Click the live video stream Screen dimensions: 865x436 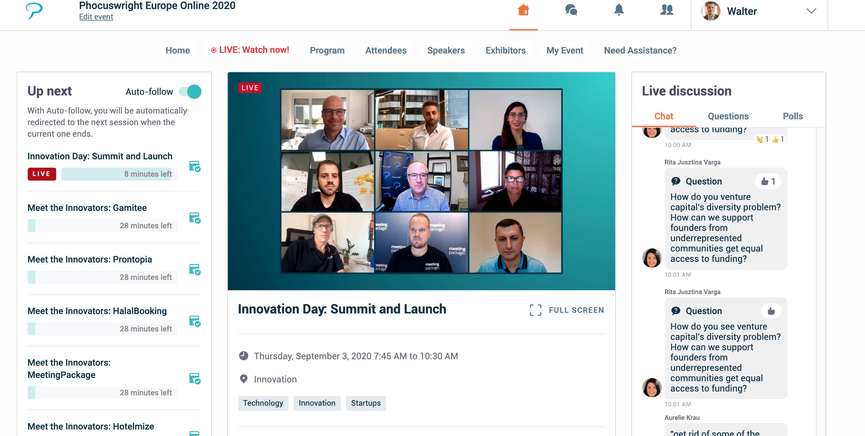pyautogui.click(x=421, y=181)
